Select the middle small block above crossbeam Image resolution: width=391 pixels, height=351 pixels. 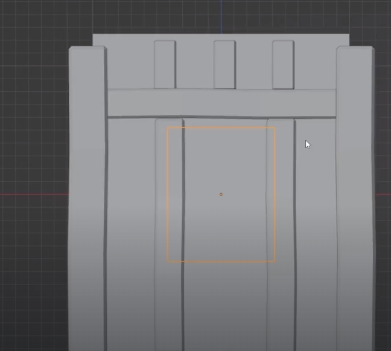[x=224, y=65]
